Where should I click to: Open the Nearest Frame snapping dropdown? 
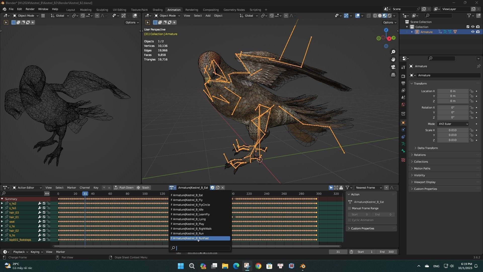[369, 188]
